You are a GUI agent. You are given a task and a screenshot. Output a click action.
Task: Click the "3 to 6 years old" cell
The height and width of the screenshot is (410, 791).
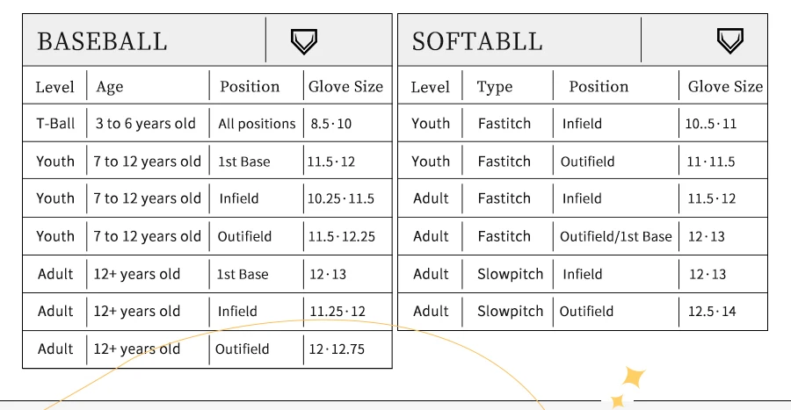[x=145, y=124]
